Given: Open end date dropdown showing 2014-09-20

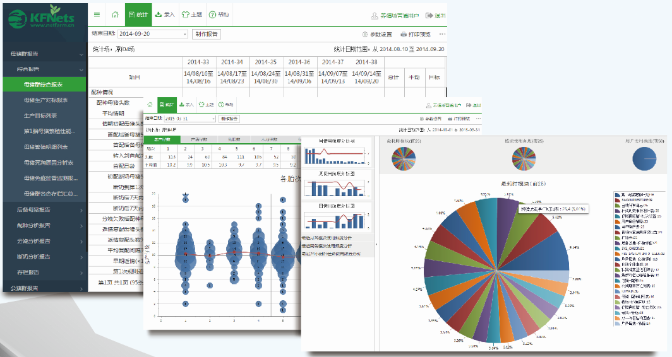Looking at the screenshot, I should [153, 34].
